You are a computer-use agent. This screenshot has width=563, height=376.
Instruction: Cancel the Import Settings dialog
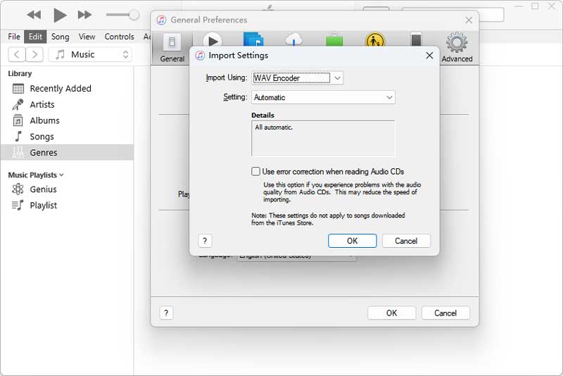[x=406, y=241]
